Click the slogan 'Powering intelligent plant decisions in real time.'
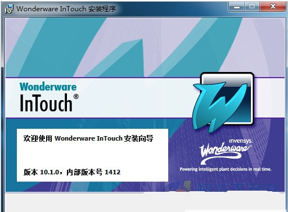Image resolution: width=288 pixels, height=212 pixels. [226, 169]
